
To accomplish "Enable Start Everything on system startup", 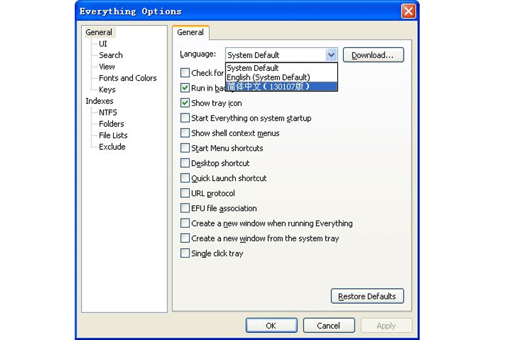I will tap(185, 118).
